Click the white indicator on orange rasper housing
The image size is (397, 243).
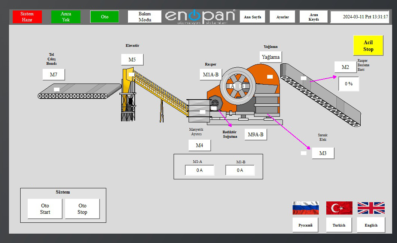[x=270, y=76]
